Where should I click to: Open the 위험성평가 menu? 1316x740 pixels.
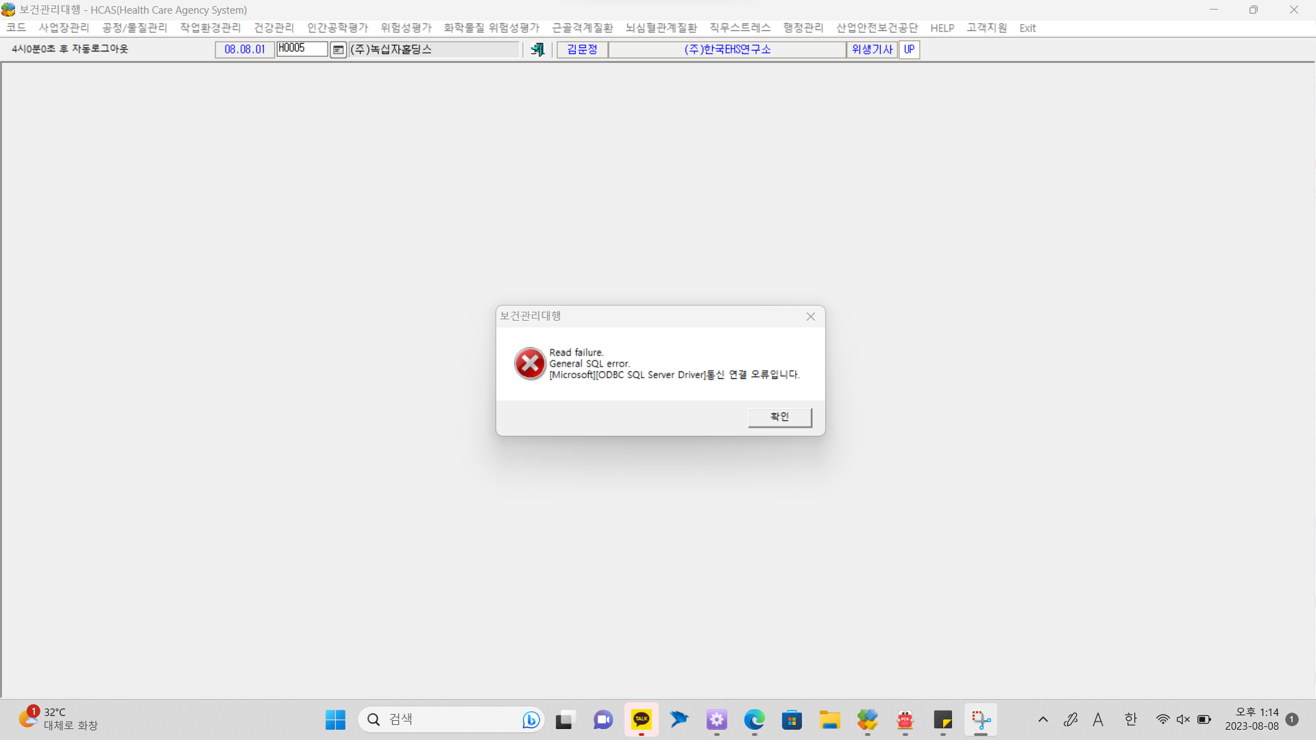[x=406, y=28]
